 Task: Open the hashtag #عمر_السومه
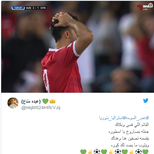point(137,118)
